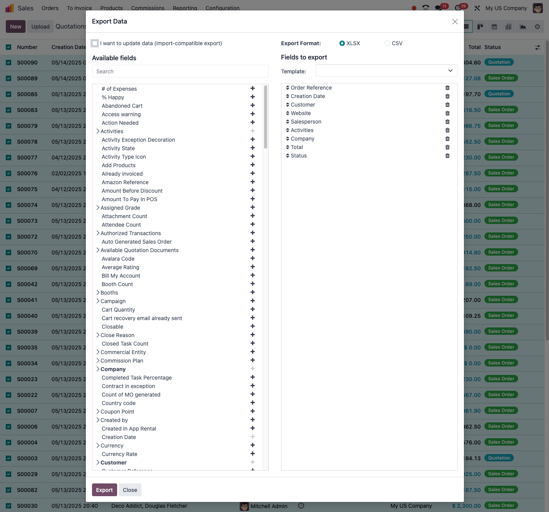
Task: Click the Upload button
Action: pos(41,27)
